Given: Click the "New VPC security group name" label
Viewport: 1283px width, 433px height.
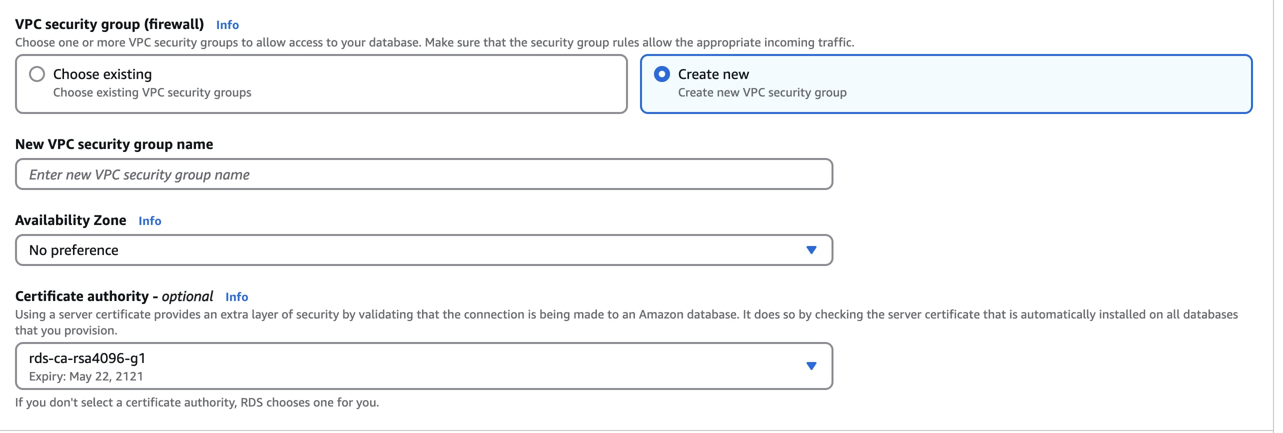Looking at the screenshot, I should coord(114,144).
